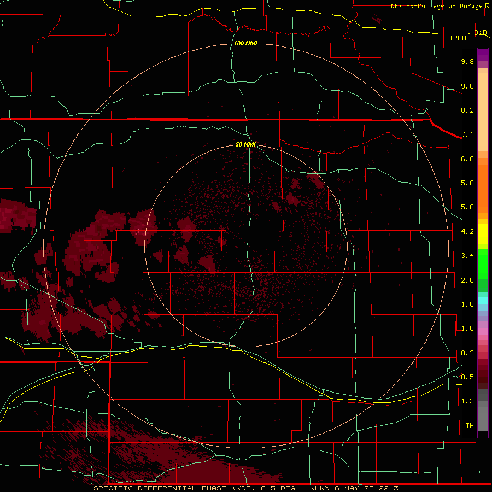Image resolution: width=492 pixels, height=492 pixels.
Task: Click the 8.2 value on the scale
Action: [x=467, y=110]
